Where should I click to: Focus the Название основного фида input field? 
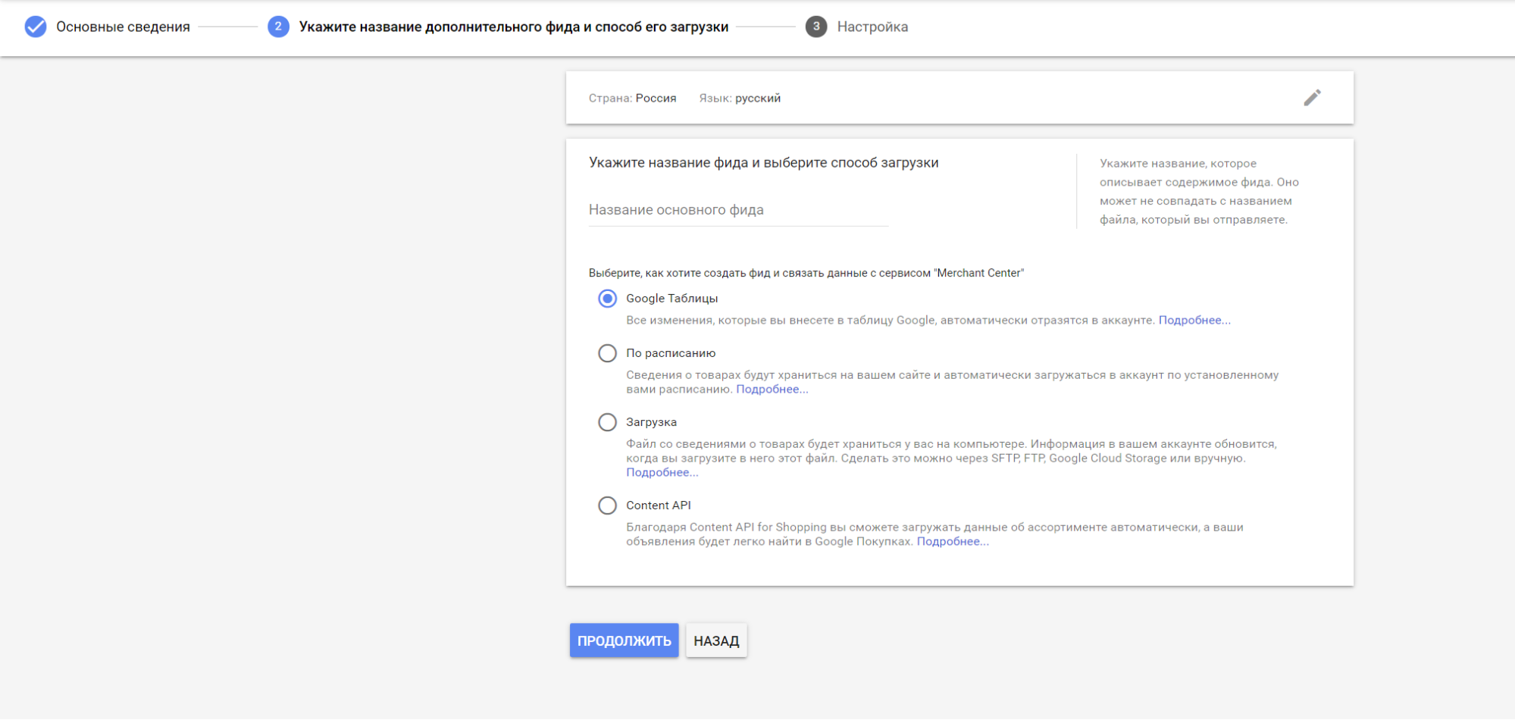click(738, 210)
